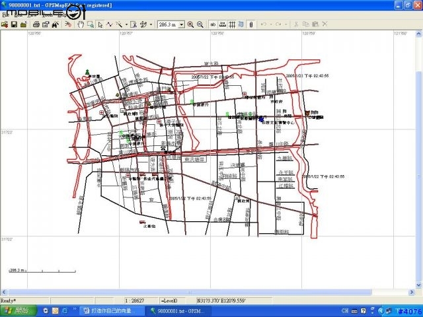Screen dimensions: 423x317
Task: Open the Edit menu
Action: [19, 15]
